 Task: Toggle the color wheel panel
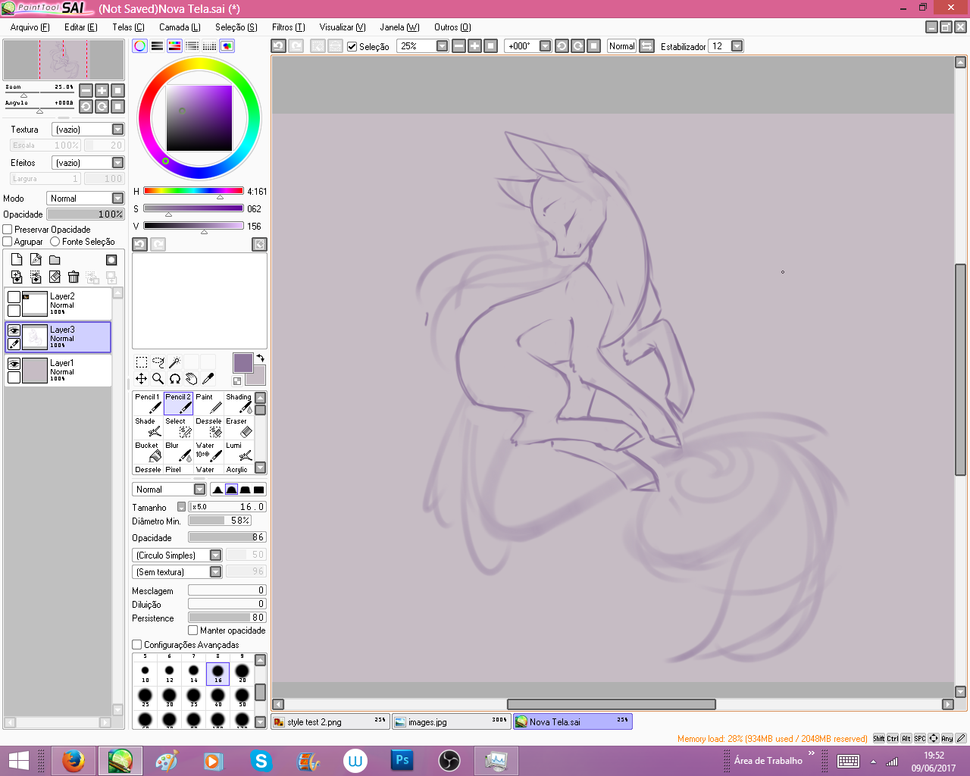tap(140, 45)
